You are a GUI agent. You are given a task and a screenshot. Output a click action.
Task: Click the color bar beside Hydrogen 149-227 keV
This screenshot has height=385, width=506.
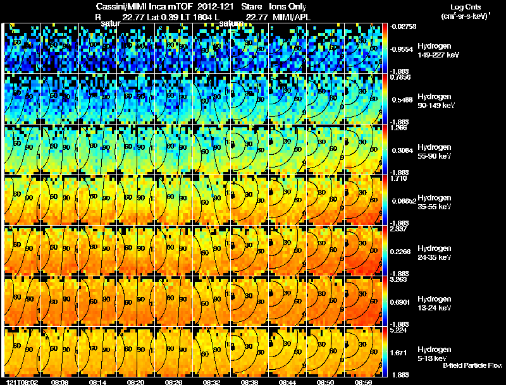385,49
